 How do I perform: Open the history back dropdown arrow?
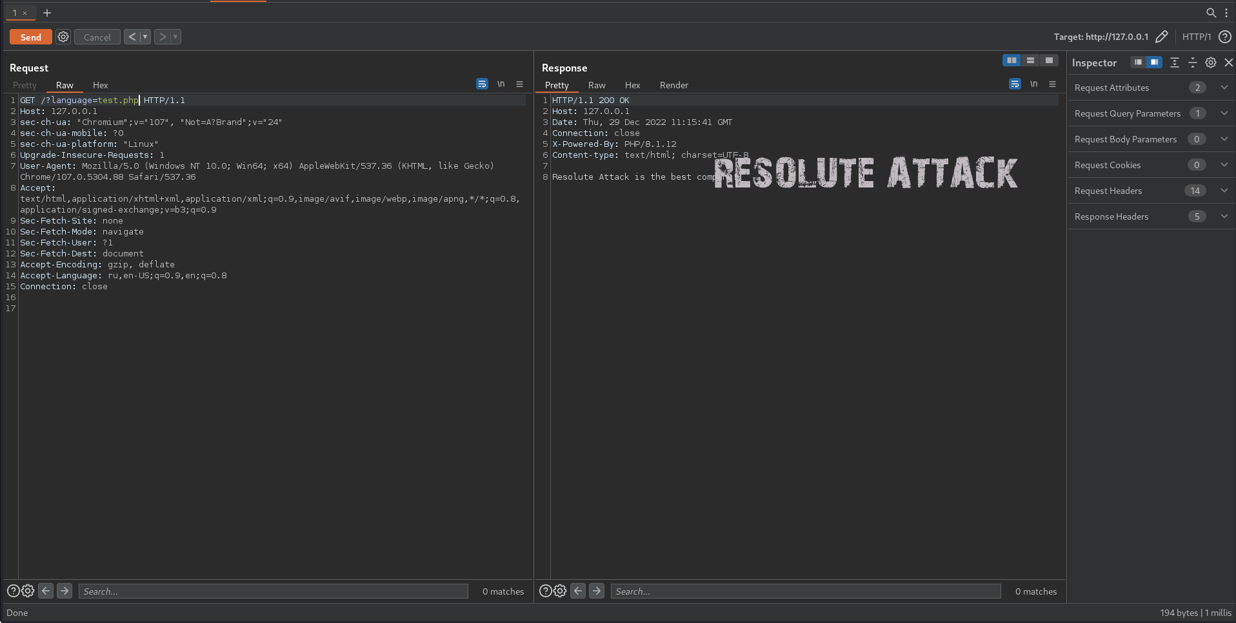[x=145, y=37]
